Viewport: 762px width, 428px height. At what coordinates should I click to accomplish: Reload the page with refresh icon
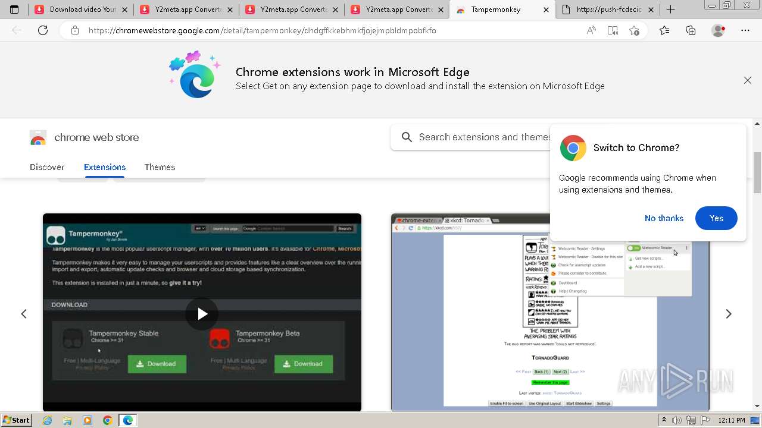(x=43, y=30)
